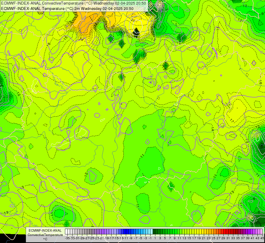Image resolution: width=265 pixels, height=243 pixels.
Task: Click the 37 value on the legend scale
Action: coord(243,238)
